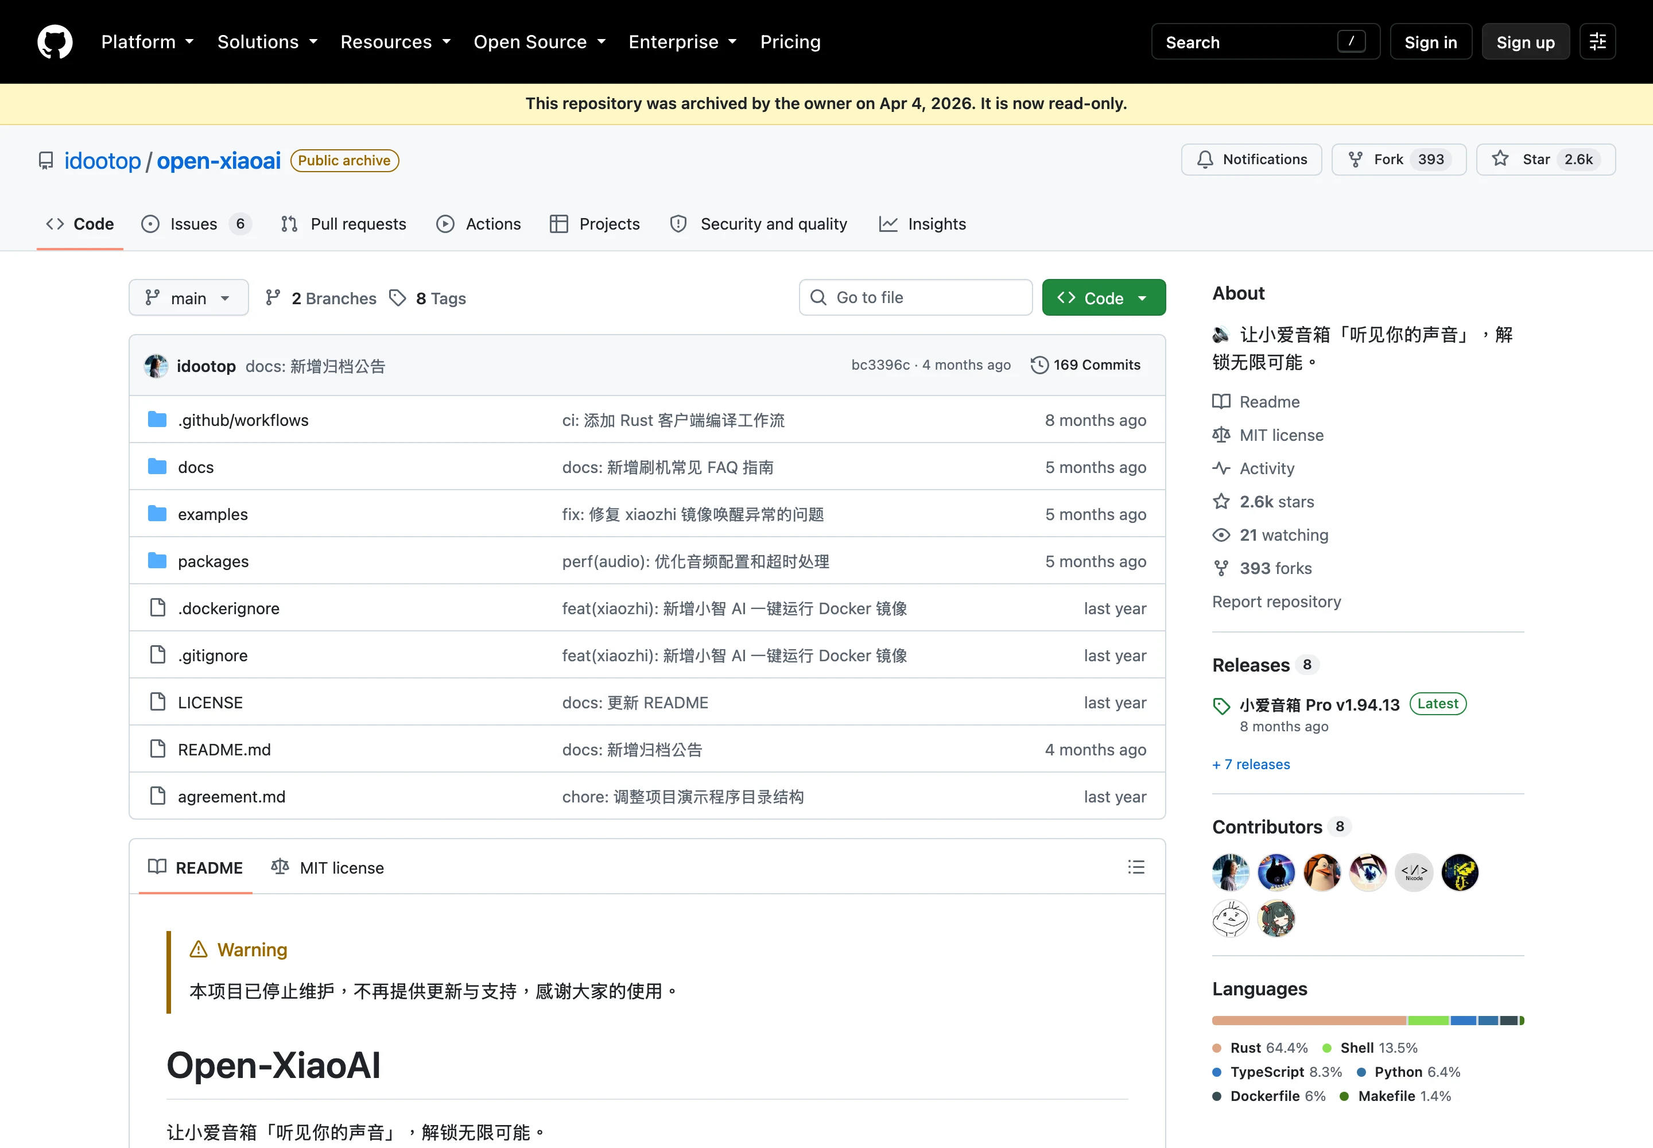
Task: Expand the Platform menu
Action: [x=148, y=42]
